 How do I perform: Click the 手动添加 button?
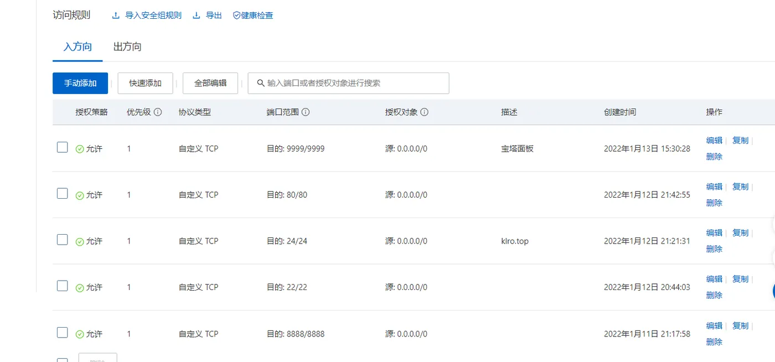coord(80,83)
